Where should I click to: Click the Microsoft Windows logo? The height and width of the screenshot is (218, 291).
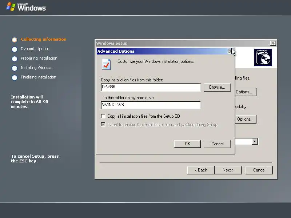[x=26, y=7]
